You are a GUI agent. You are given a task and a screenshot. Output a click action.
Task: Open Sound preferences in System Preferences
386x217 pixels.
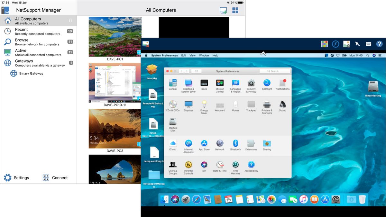(282, 104)
